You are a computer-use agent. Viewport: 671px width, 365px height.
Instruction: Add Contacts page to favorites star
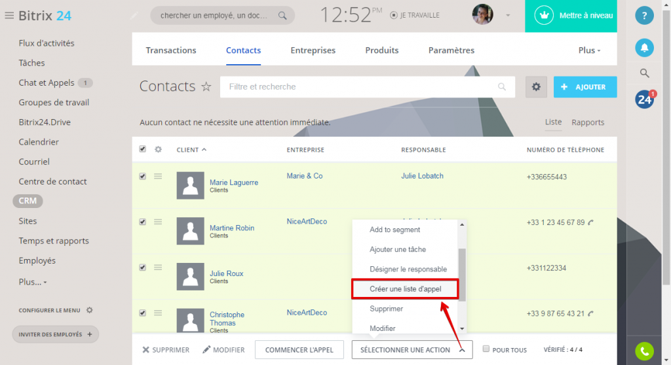coord(206,87)
